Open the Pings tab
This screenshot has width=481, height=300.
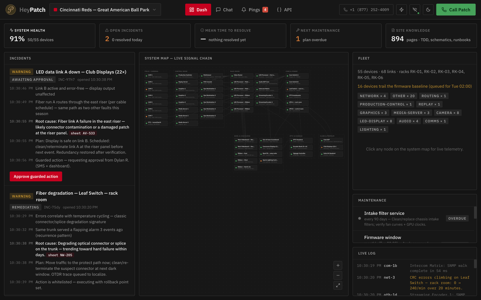tap(254, 10)
